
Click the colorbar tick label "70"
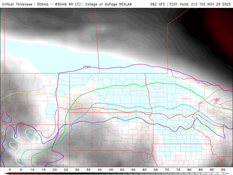167,170
